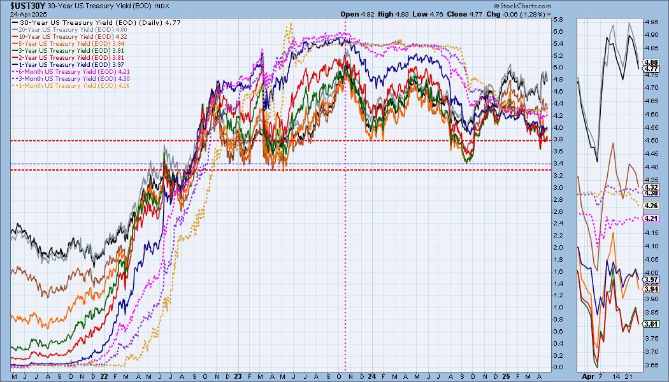Click the 0.0 label on main y-axis

click(558, 367)
